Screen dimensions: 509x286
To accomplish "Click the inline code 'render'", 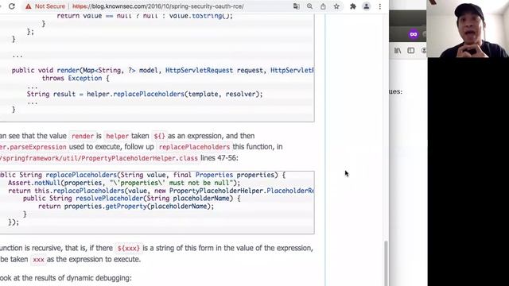I will click(83, 136).
